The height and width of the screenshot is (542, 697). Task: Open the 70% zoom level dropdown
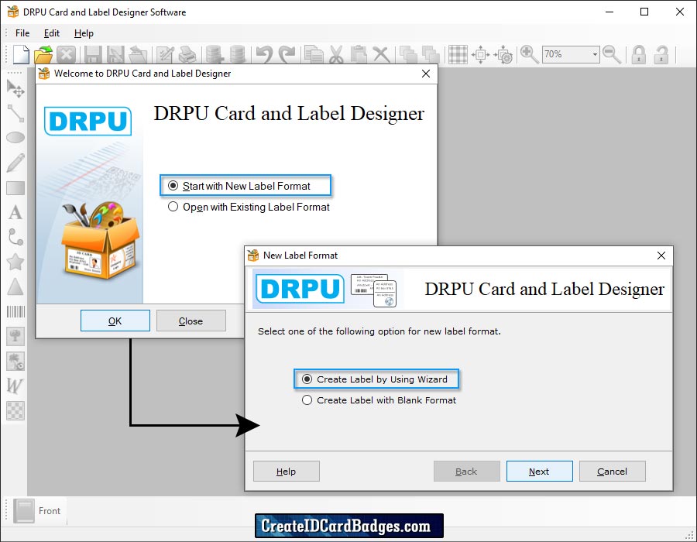click(x=595, y=55)
